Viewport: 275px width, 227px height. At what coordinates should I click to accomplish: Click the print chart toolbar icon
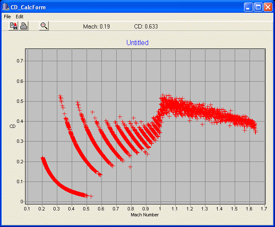(24, 26)
